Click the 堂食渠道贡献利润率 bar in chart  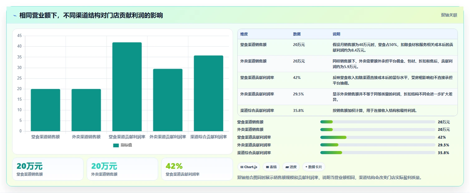coord(127,87)
